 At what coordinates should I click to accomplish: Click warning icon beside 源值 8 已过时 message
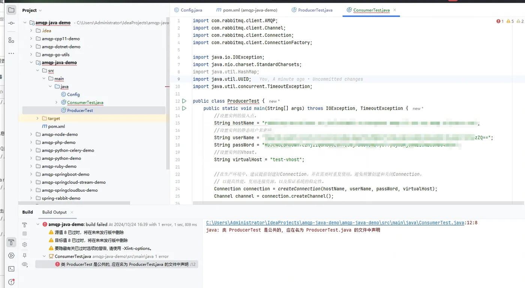[x=51, y=232]
